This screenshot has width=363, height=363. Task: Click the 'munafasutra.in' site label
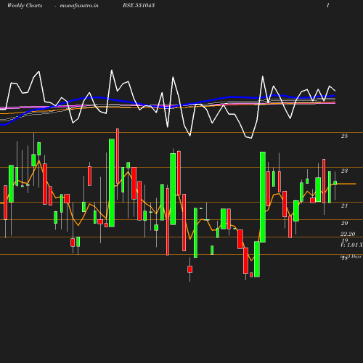point(79,5)
